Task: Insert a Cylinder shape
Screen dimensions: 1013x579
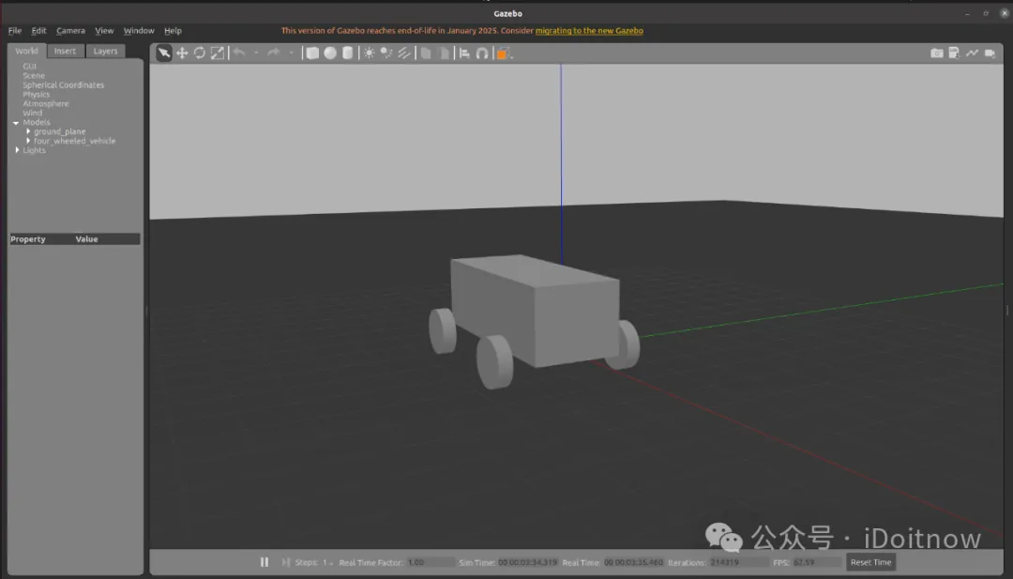Action: point(348,53)
